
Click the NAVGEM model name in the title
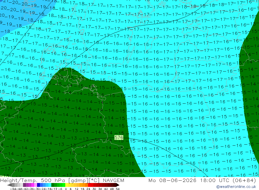tap(113, 180)
